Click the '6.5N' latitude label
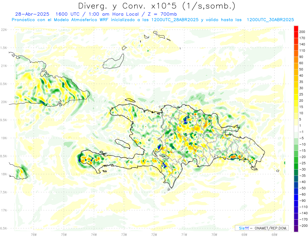 coord(3,228)
